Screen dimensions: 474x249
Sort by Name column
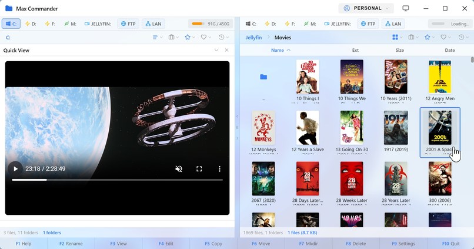(x=281, y=50)
